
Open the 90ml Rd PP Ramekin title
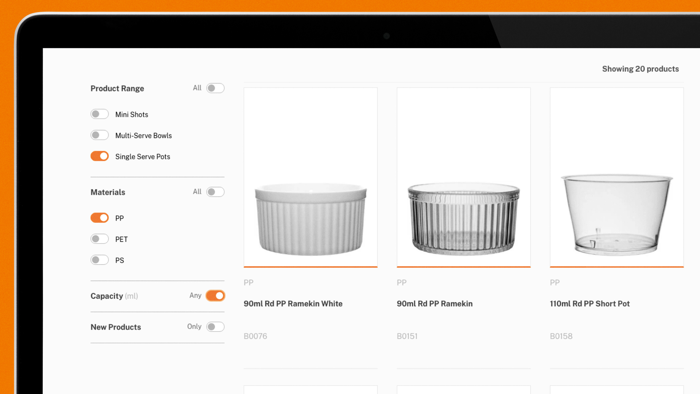click(x=435, y=304)
